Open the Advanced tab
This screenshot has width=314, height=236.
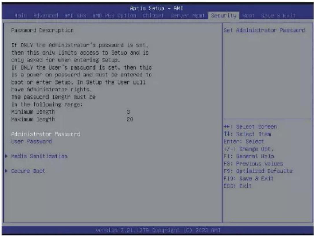[x=46, y=15]
